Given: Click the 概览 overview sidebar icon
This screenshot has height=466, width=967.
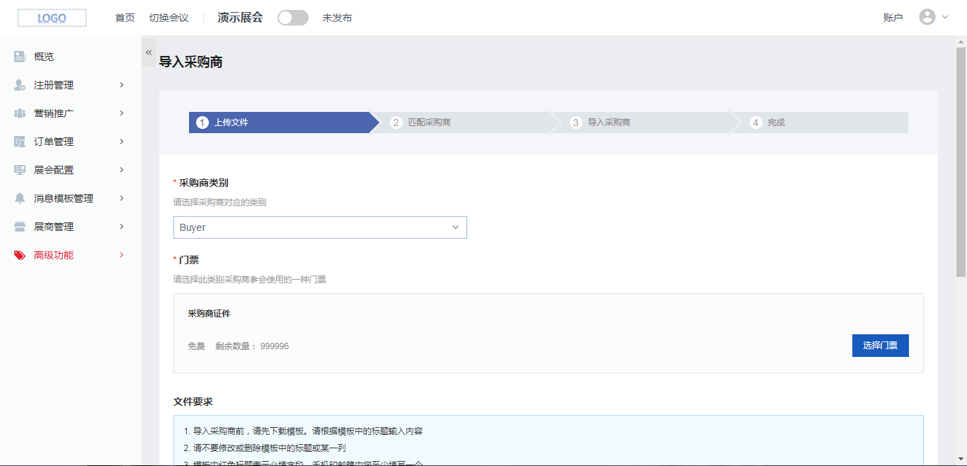Looking at the screenshot, I should (x=20, y=57).
